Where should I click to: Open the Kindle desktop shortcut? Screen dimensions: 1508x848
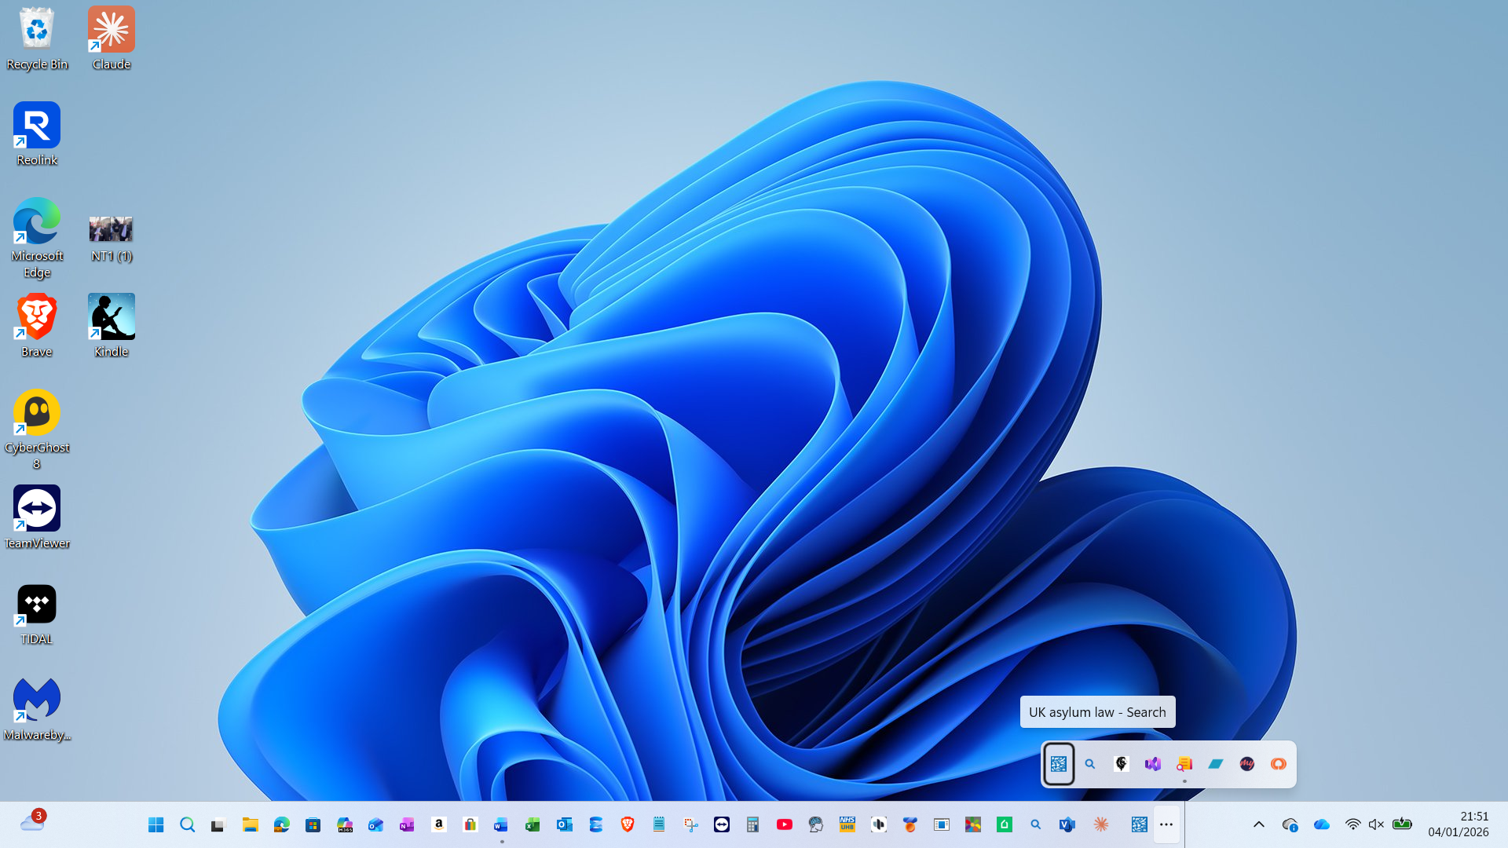tap(111, 317)
